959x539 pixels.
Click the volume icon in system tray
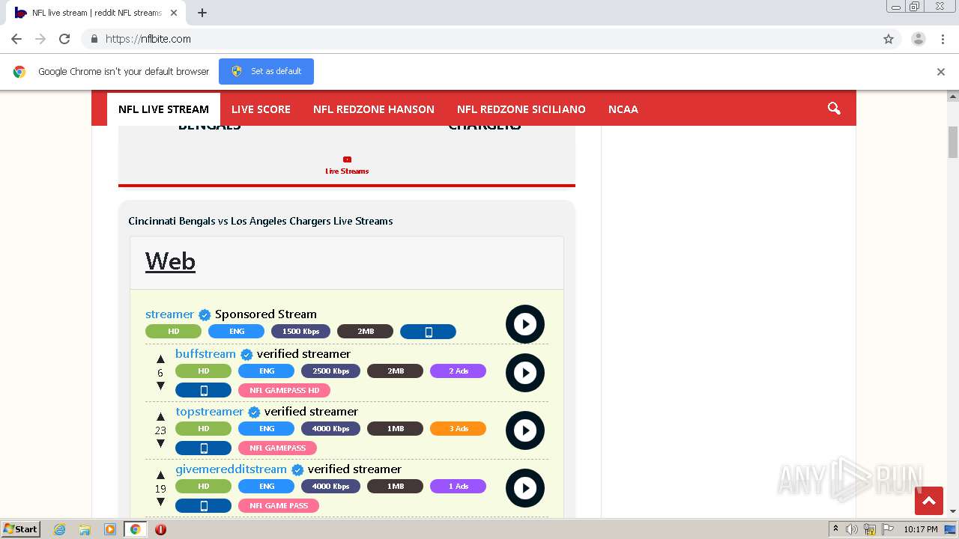[x=852, y=529]
